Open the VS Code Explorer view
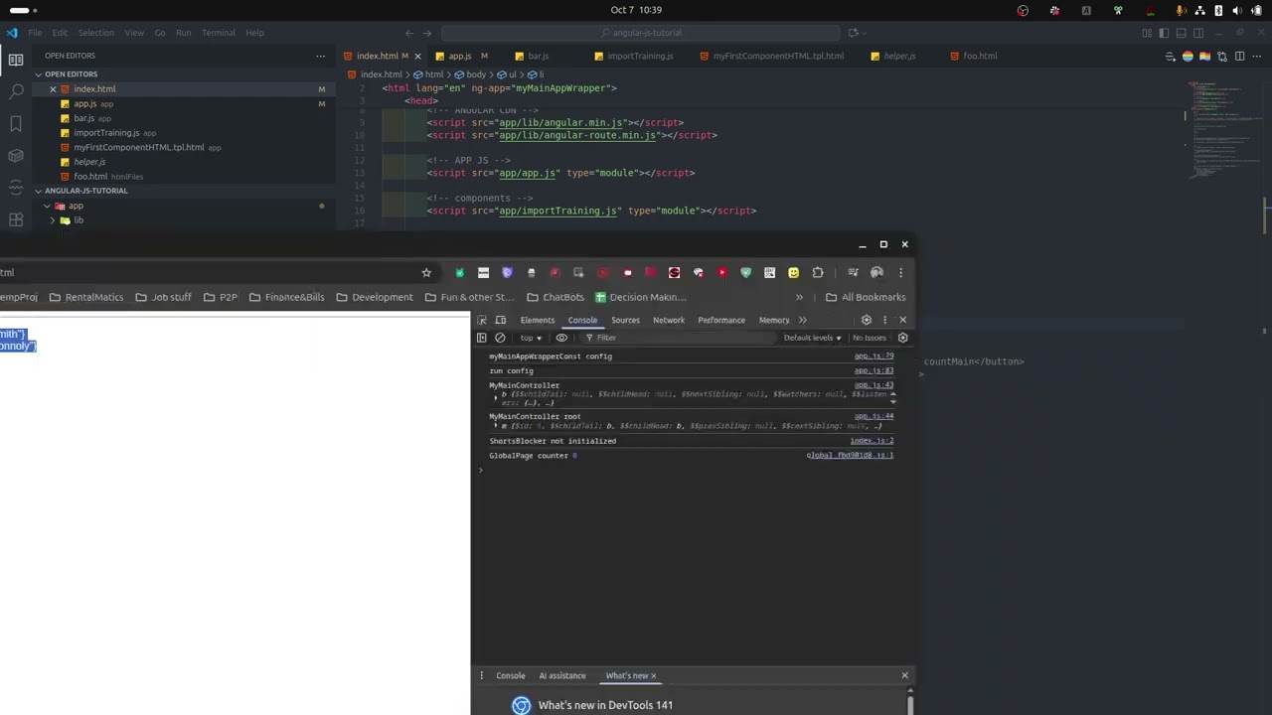Screen dimensions: 1272x715 [x=16, y=60]
